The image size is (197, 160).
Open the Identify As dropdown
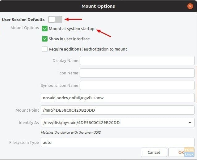(x=117, y=122)
